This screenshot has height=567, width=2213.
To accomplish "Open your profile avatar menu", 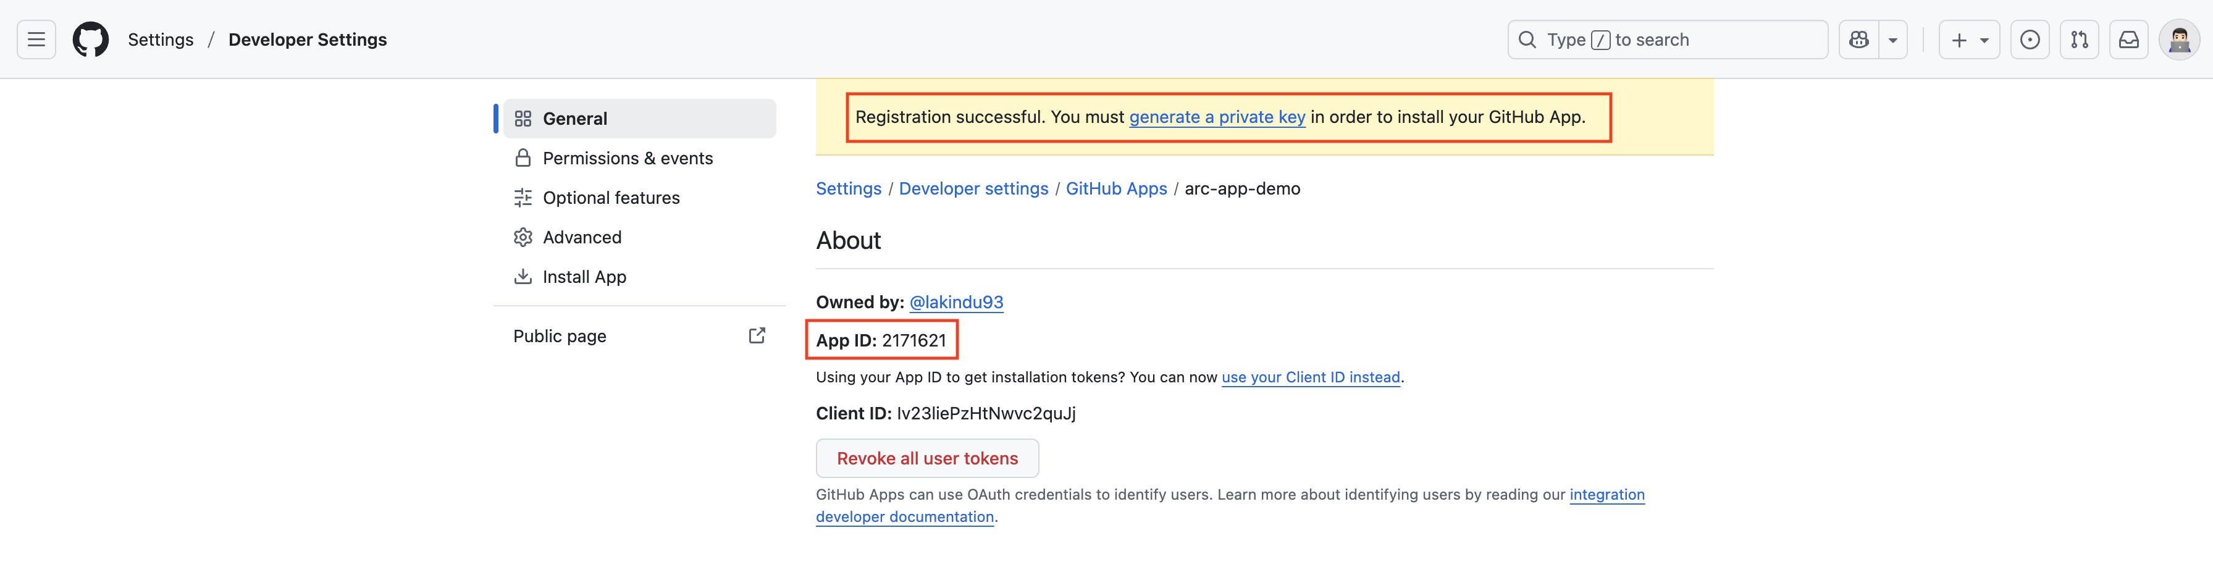I will (x=2180, y=39).
